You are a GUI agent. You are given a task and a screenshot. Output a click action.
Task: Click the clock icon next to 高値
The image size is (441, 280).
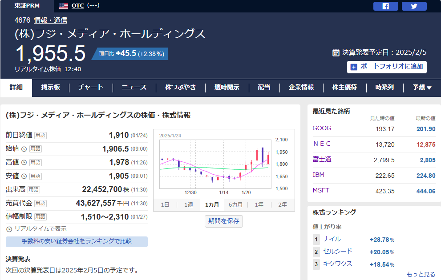pos(24,162)
